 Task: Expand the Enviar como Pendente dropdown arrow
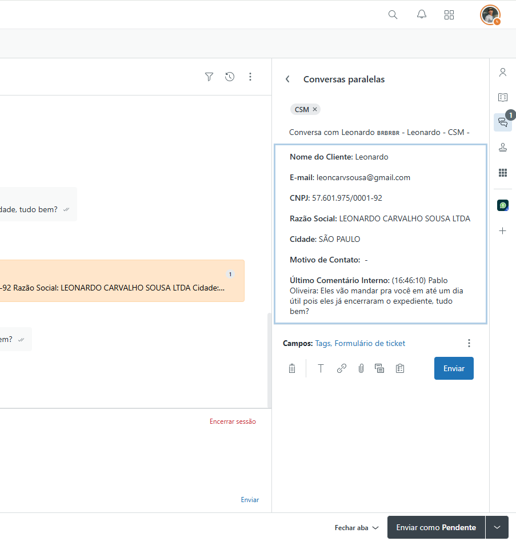point(497,527)
